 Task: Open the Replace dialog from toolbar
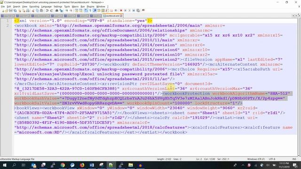pyautogui.click(x=61, y=10)
